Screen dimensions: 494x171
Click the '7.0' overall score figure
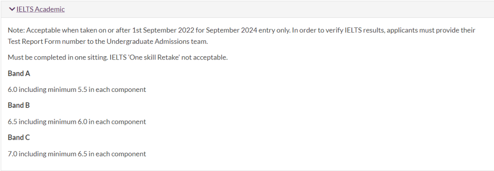(13, 154)
